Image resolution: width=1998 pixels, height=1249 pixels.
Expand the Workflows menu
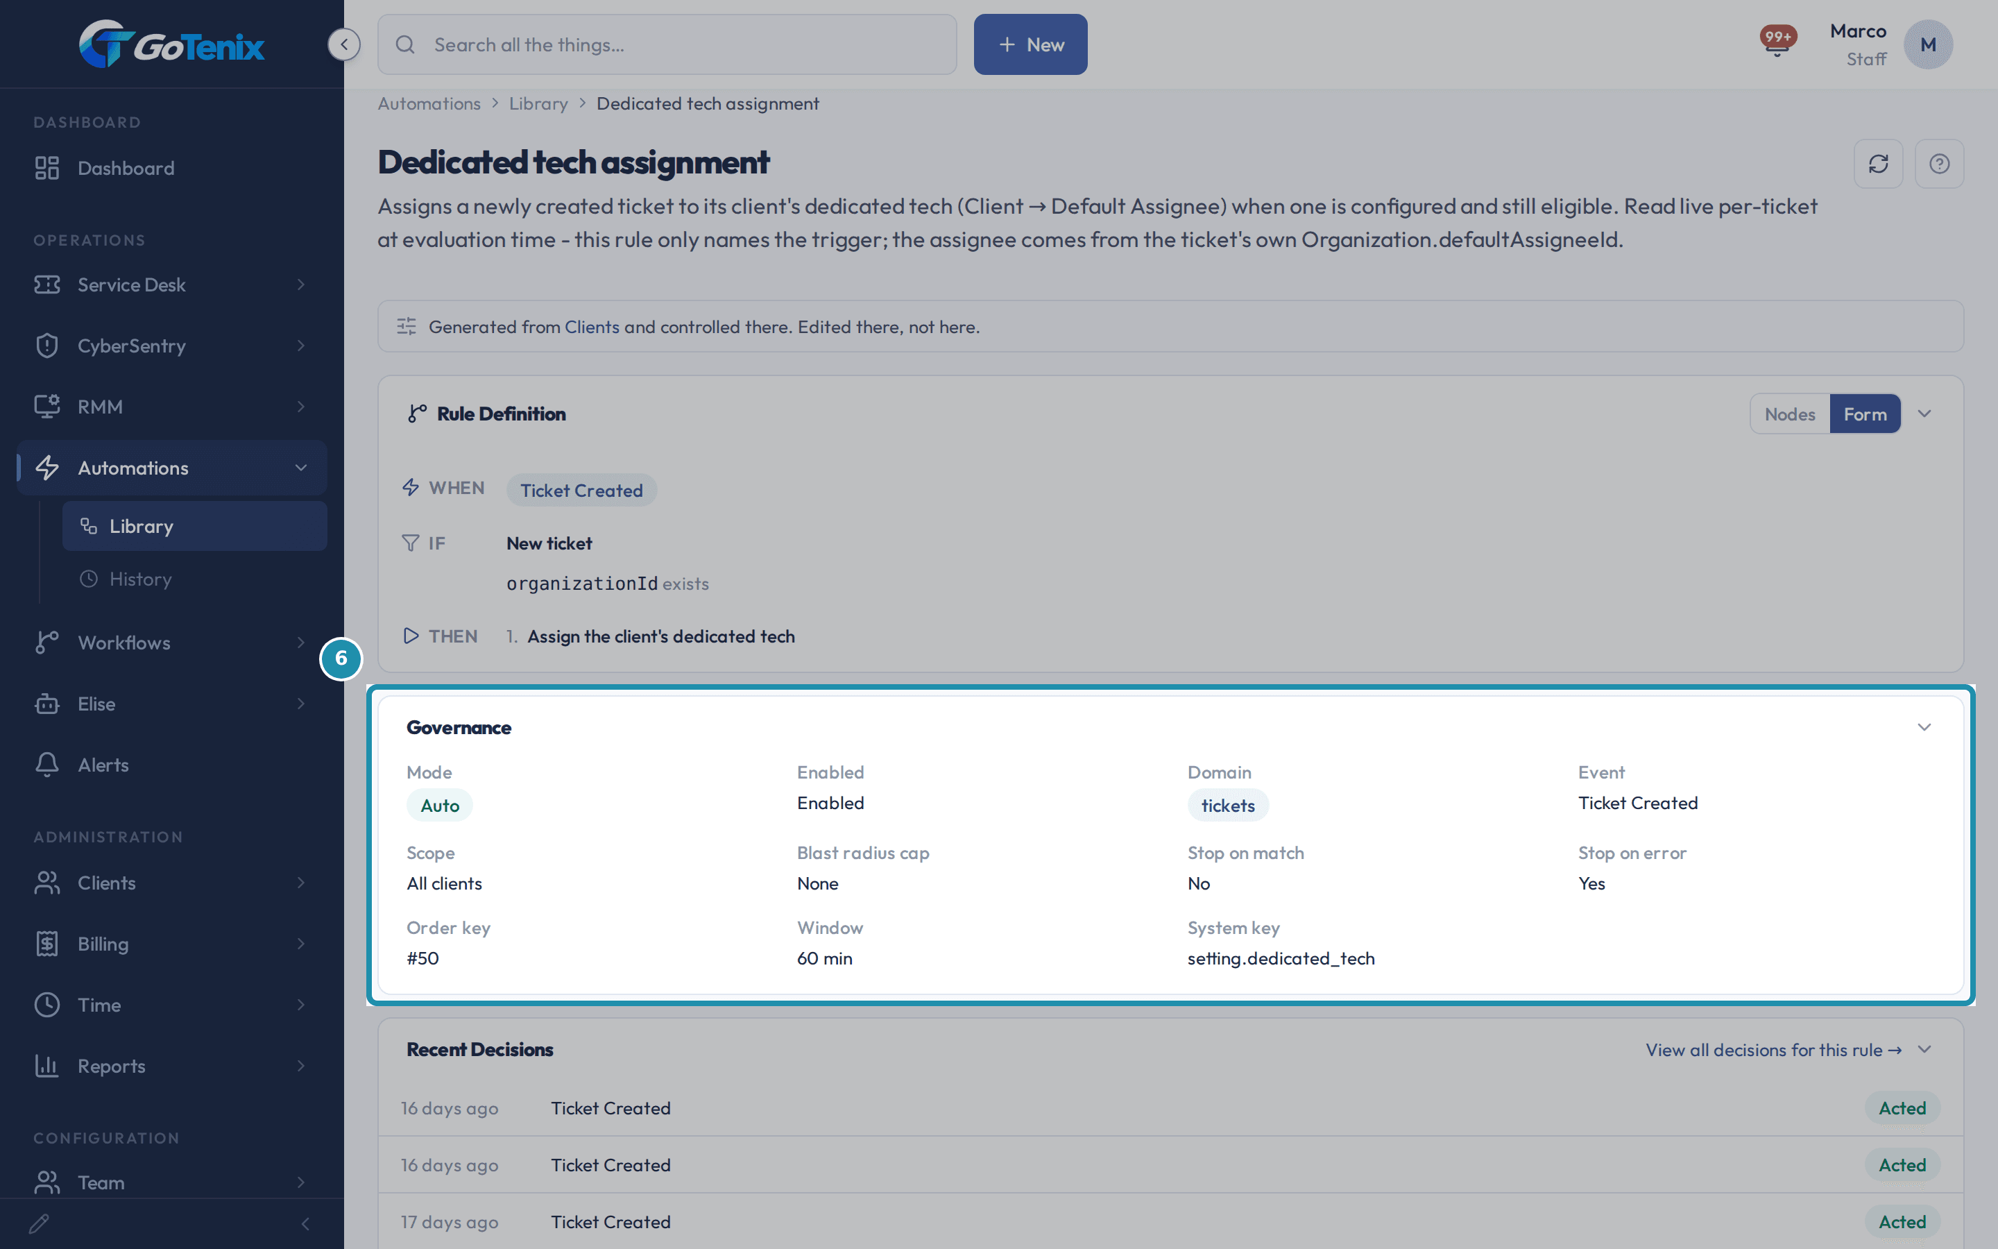(x=172, y=643)
